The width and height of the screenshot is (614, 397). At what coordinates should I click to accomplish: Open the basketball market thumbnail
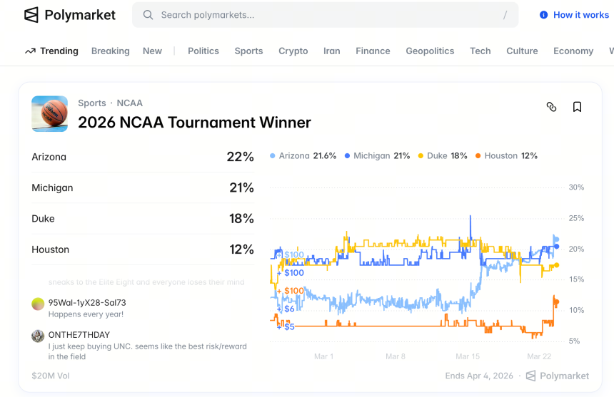pyautogui.click(x=50, y=114)
